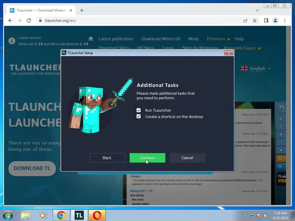This screenshot has height=221, width=295.
Task: Open the Minecraft 1.16 changelog link
Action: coord(141,191)
